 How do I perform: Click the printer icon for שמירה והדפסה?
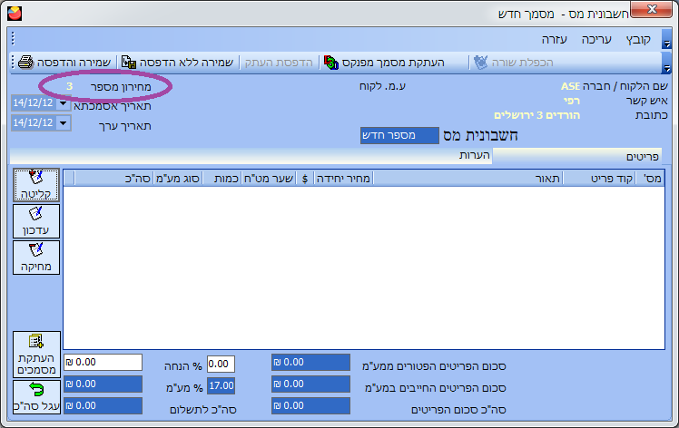coord(25,63)
